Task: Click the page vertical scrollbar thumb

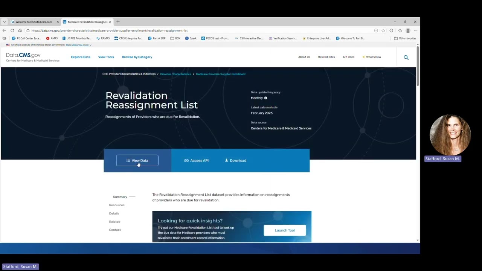Action: click(x=418, y=66)
